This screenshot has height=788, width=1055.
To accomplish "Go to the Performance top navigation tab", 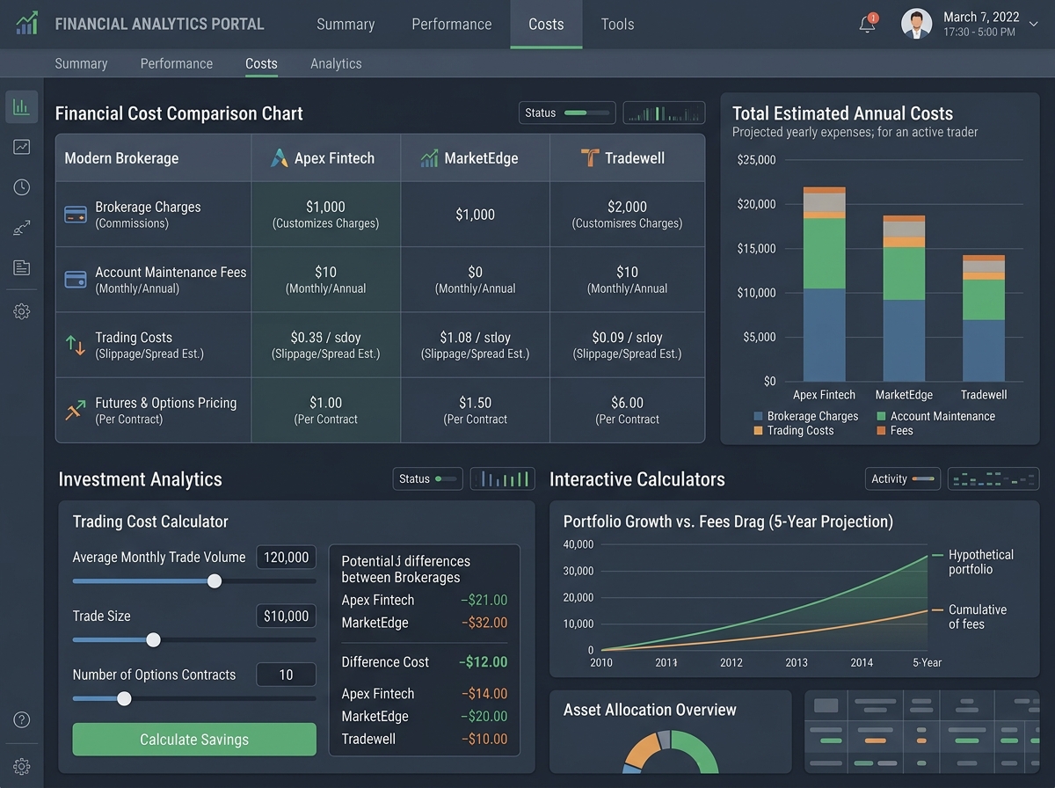I will point(452,25).
